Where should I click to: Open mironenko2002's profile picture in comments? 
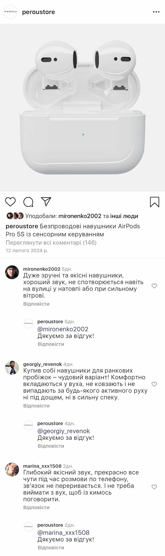(12, 272)
